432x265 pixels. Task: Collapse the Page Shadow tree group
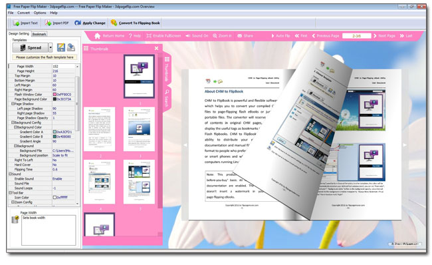pos(13,104)
